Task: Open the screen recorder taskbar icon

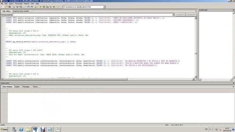Action: 43,129
